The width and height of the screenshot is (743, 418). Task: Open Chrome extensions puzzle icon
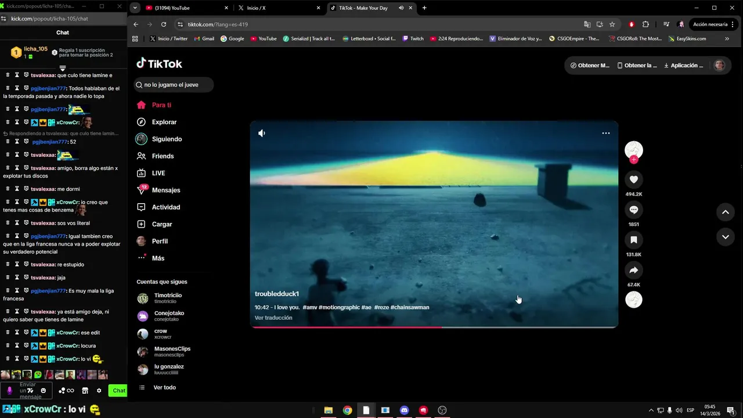pyautogui.click(x=645, y=24)
